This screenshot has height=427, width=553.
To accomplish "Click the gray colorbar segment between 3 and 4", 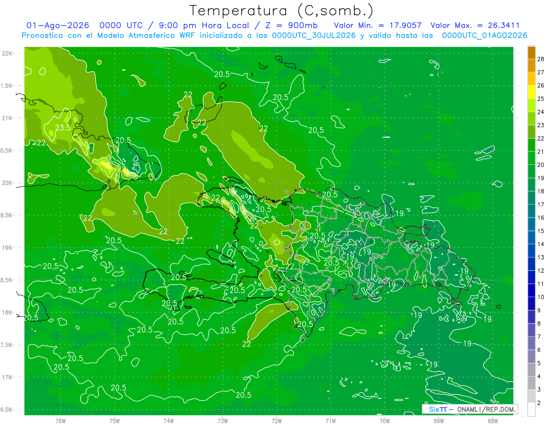I will (531, 383).
